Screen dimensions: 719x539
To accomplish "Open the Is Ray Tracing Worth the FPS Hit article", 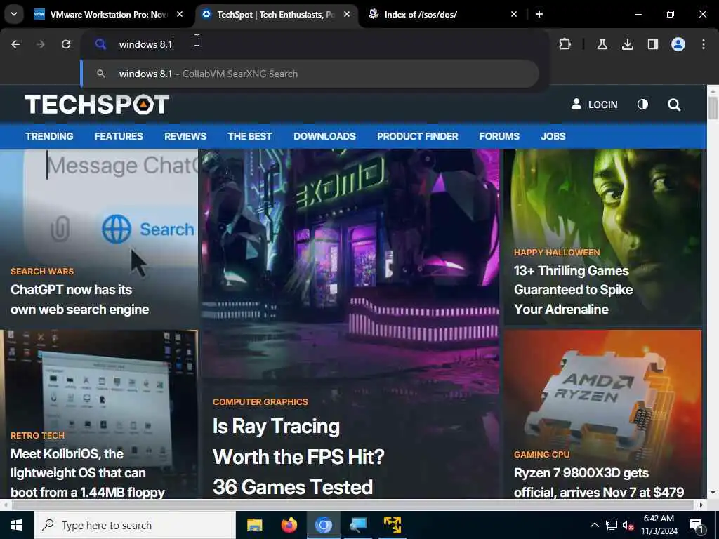I will click(298, 456).
